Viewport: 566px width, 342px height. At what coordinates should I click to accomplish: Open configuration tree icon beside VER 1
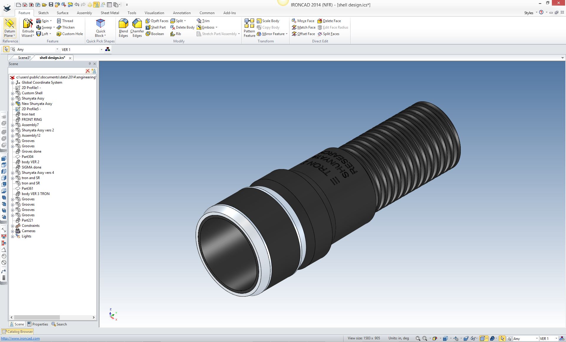click(x=108, y=49)
